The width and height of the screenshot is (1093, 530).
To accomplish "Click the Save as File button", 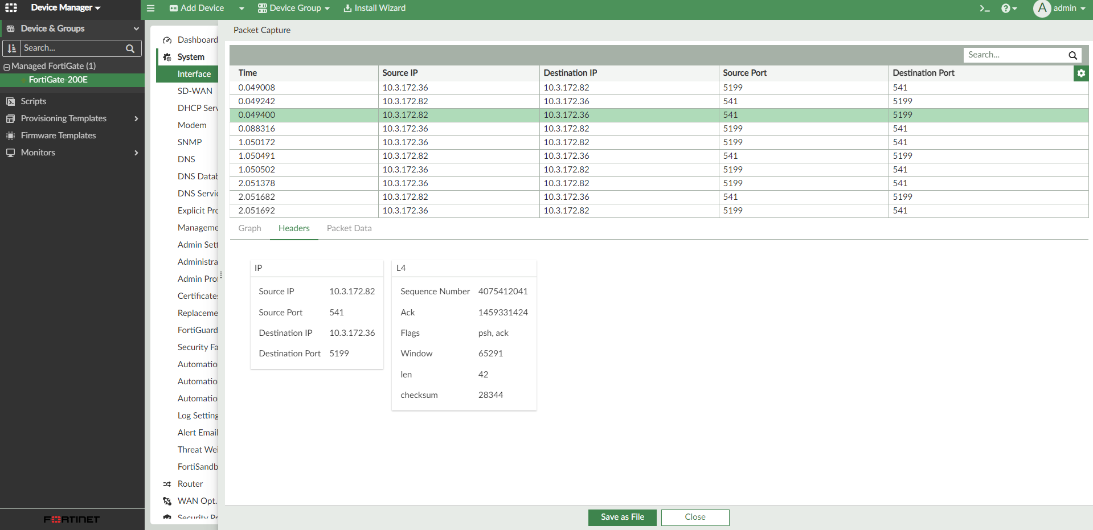I will pyautogui.click(x=622, y=517).
